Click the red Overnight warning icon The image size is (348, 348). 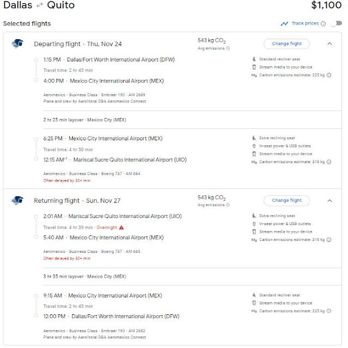pyautogui.click(x=121, y=227)
